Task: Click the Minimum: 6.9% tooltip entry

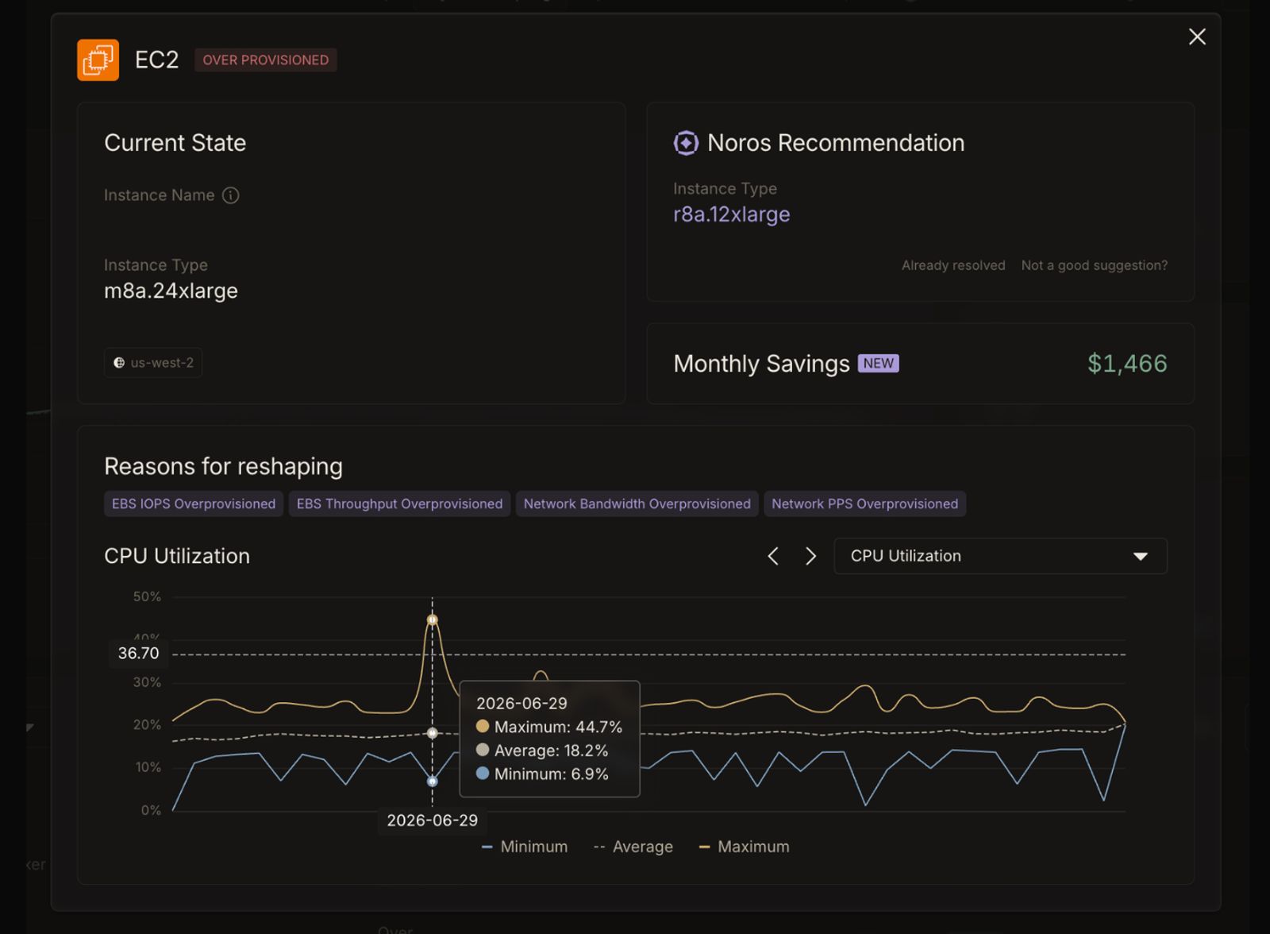Action: pos(542,774)
